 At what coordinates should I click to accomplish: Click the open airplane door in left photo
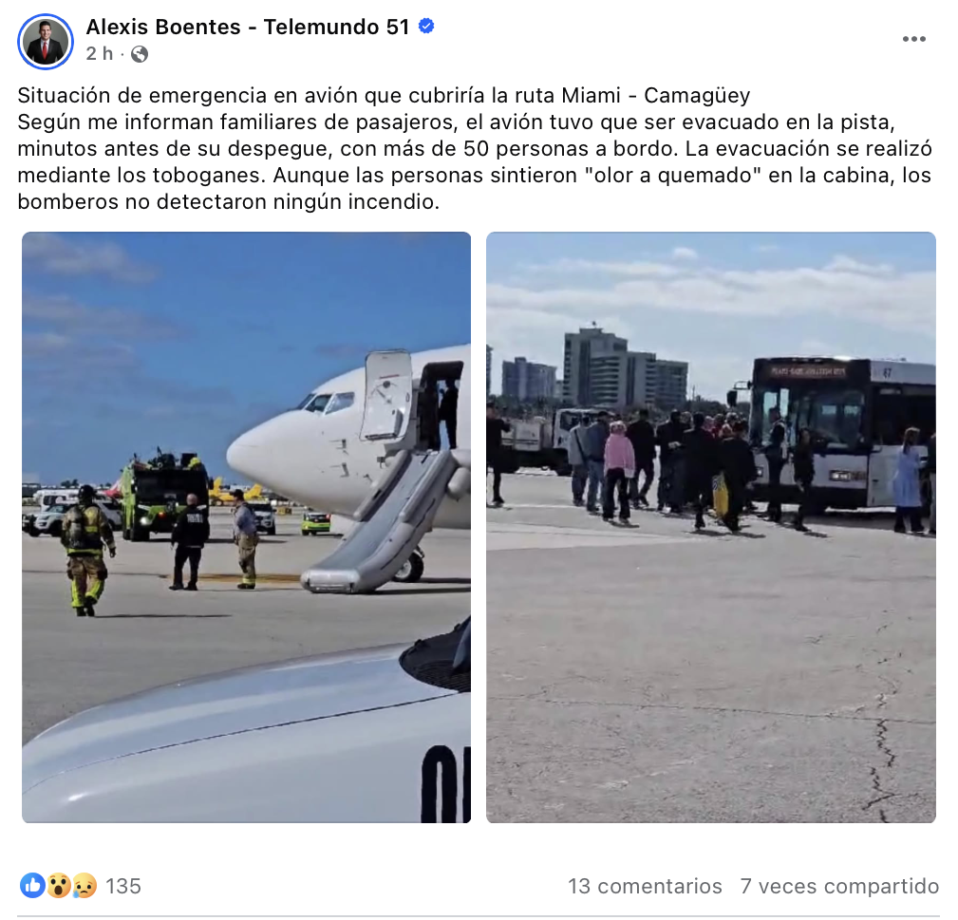[385, 395]
